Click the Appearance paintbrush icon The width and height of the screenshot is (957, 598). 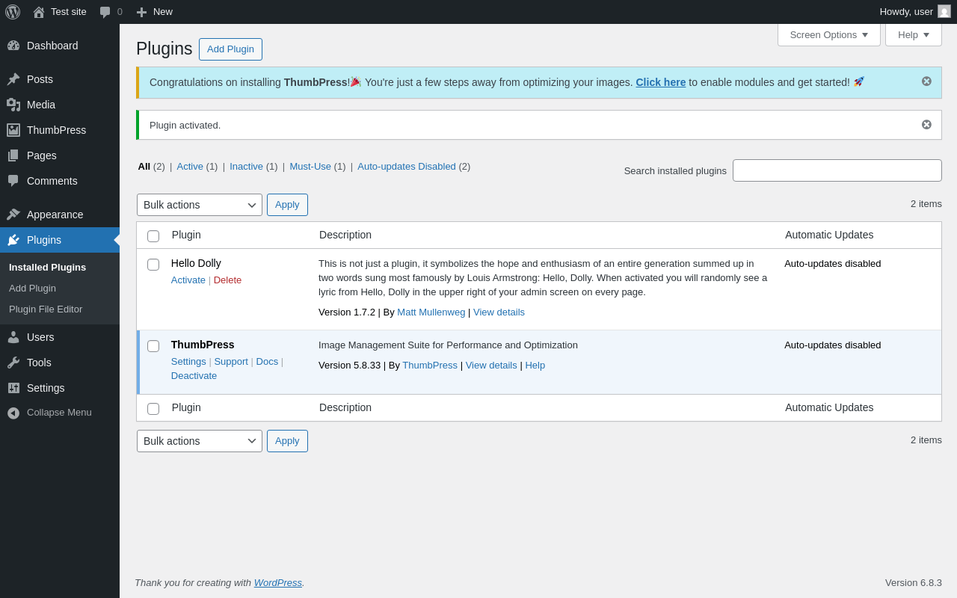click(13, 215)
